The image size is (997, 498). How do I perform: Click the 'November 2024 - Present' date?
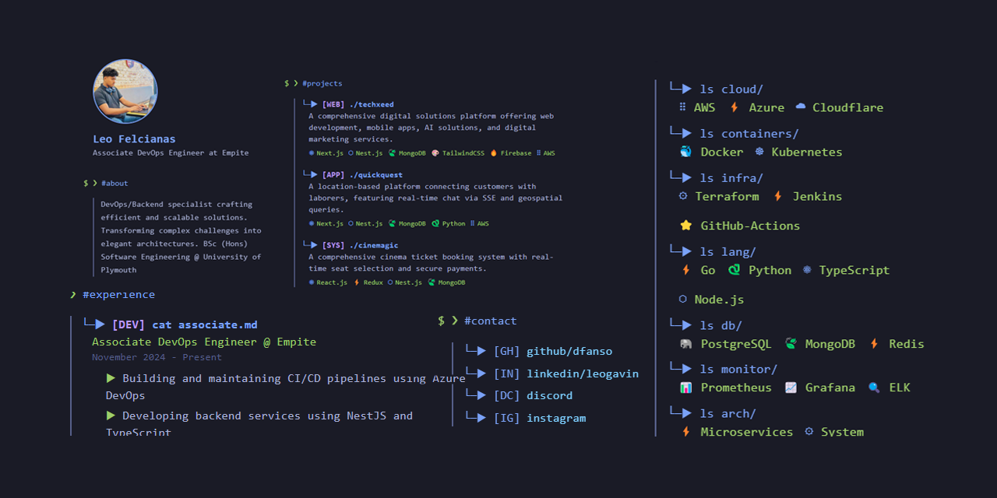coord(157,357)
